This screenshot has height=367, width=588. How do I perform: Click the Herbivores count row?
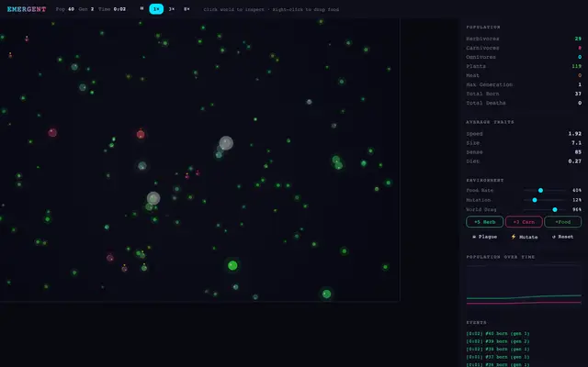(x=524, y=39)
